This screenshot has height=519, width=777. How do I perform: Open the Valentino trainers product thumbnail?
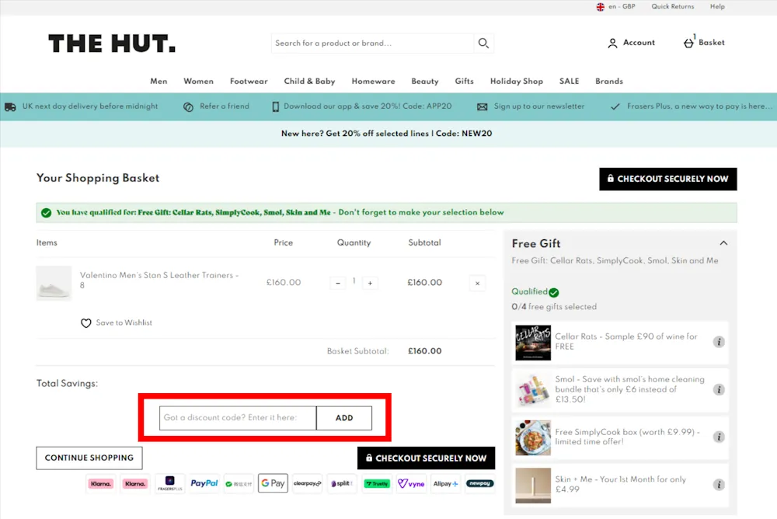tap(54, 284)
